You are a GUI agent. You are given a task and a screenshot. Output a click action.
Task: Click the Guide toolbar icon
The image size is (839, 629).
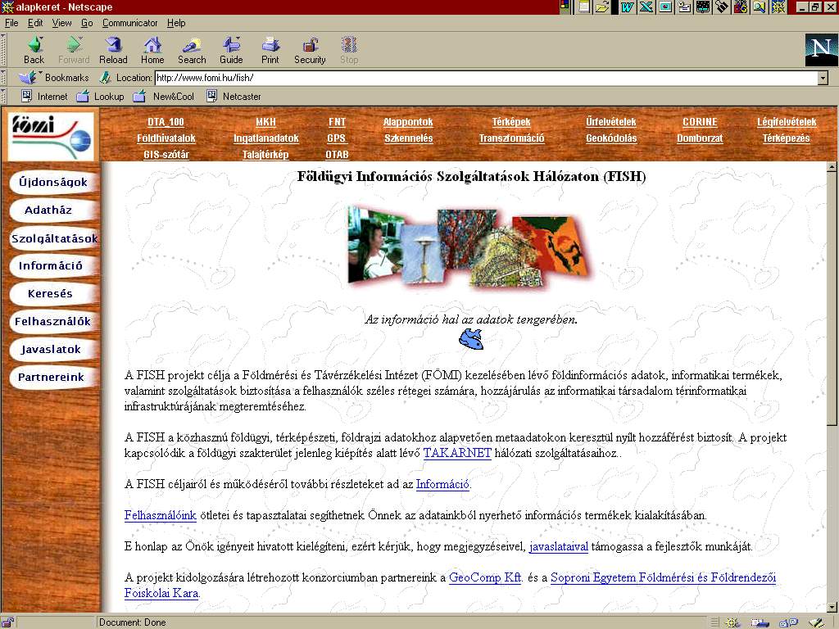231,50
